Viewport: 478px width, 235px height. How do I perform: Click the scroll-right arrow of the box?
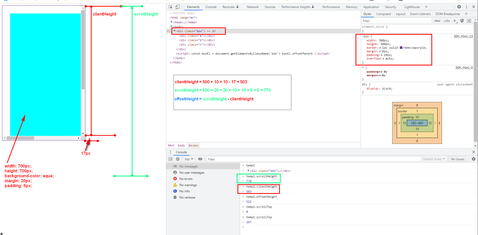click(x=78, y=138)
